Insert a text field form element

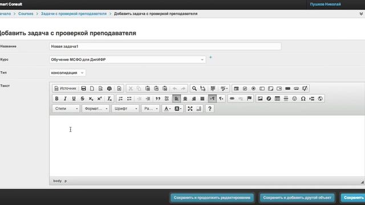(262, 89)
